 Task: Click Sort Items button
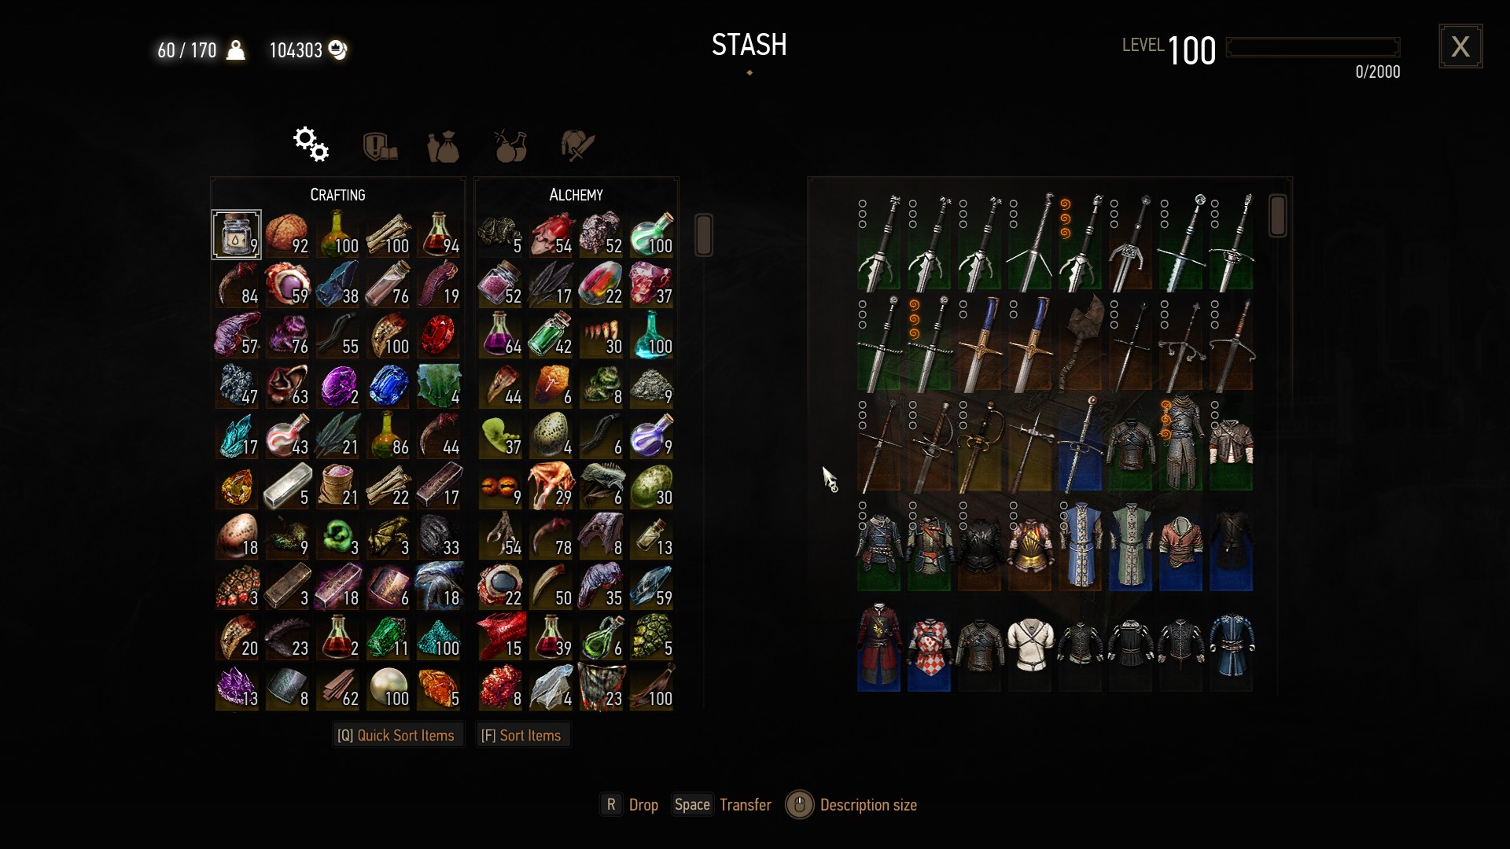tap(521, 735)
